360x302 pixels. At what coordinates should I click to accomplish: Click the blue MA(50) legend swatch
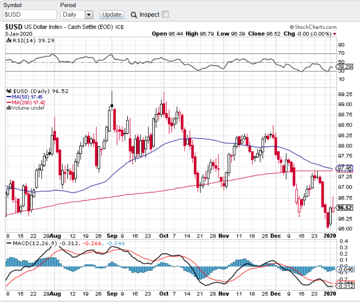(9, 97)
